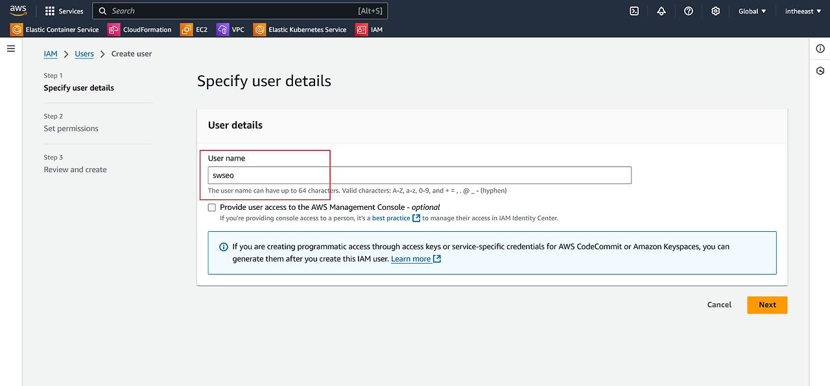The width and height of the screenshot is (830, 386).
Task: Go to Users breadcrumb
Action: point(84,54)
